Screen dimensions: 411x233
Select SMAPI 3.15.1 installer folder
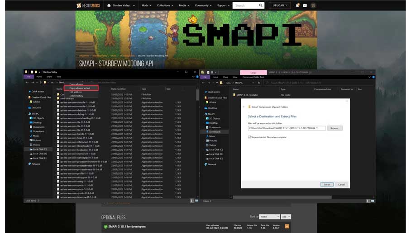(x=245, y=95)
